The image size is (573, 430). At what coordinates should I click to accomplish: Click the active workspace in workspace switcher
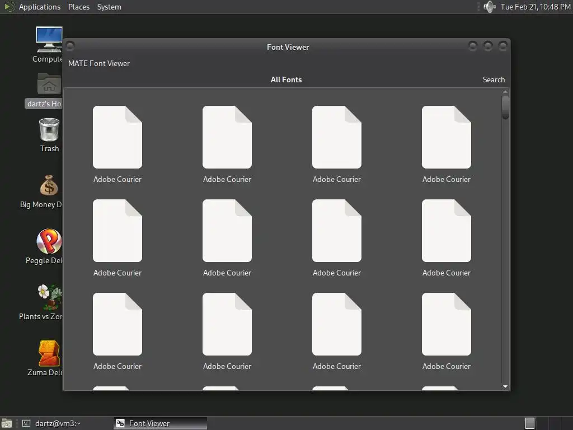tap(529, 423)
